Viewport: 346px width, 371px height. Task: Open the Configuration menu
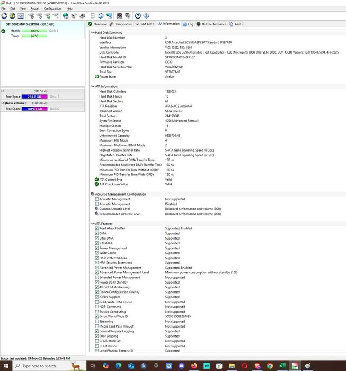(x=52, y=8)
